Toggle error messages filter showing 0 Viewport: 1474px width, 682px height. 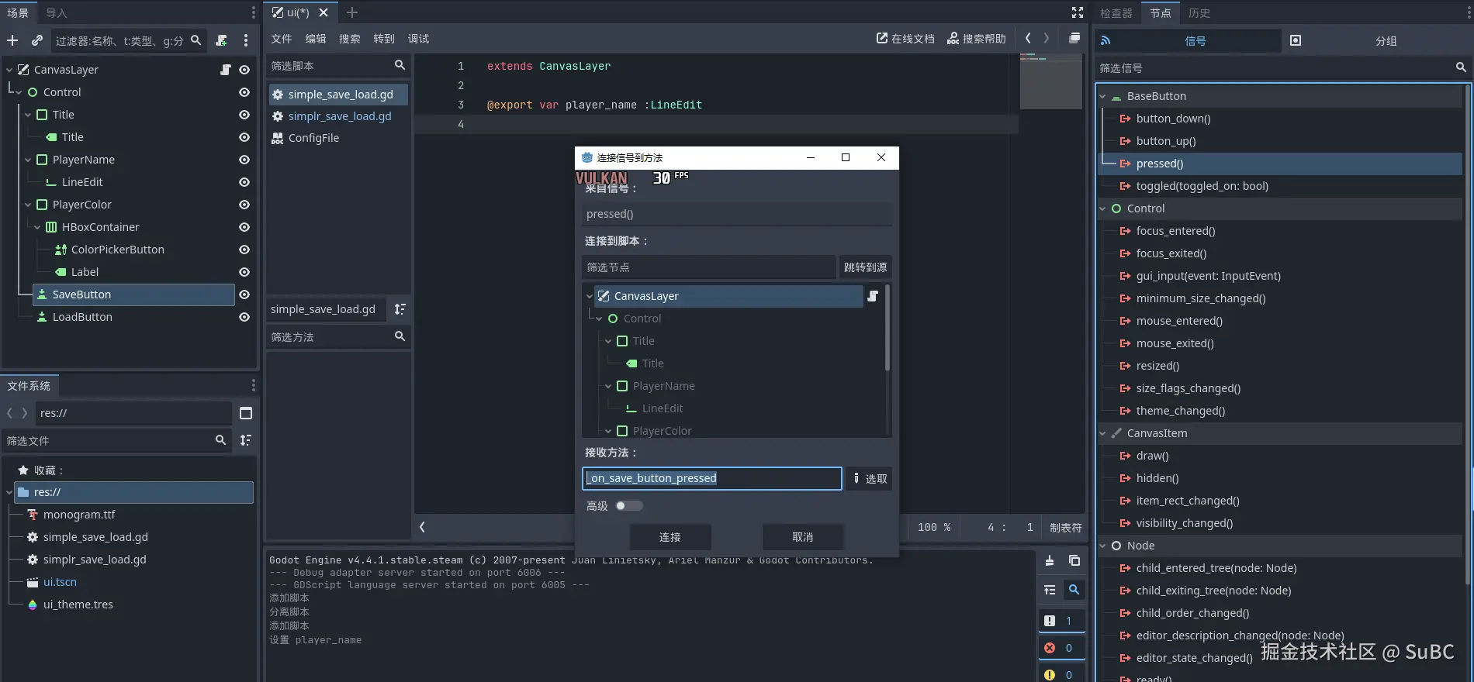(x=1061, y=648)
